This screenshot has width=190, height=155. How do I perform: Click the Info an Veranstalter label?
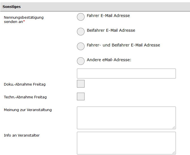22,135
